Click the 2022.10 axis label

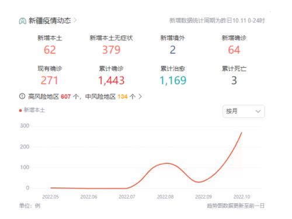coord(242,197)
